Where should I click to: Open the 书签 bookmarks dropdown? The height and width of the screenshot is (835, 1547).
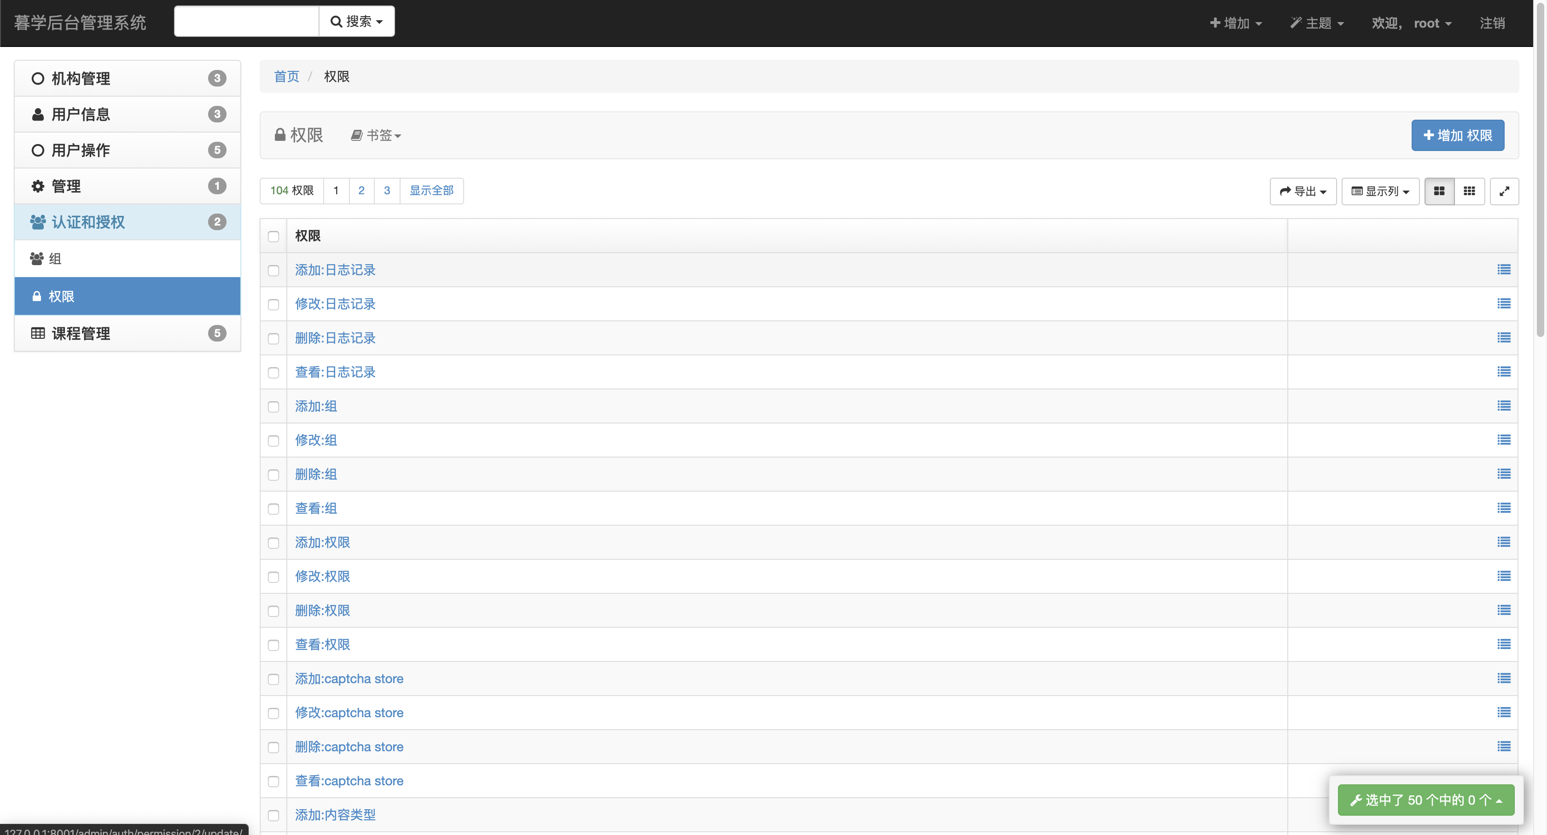[376, 136]
